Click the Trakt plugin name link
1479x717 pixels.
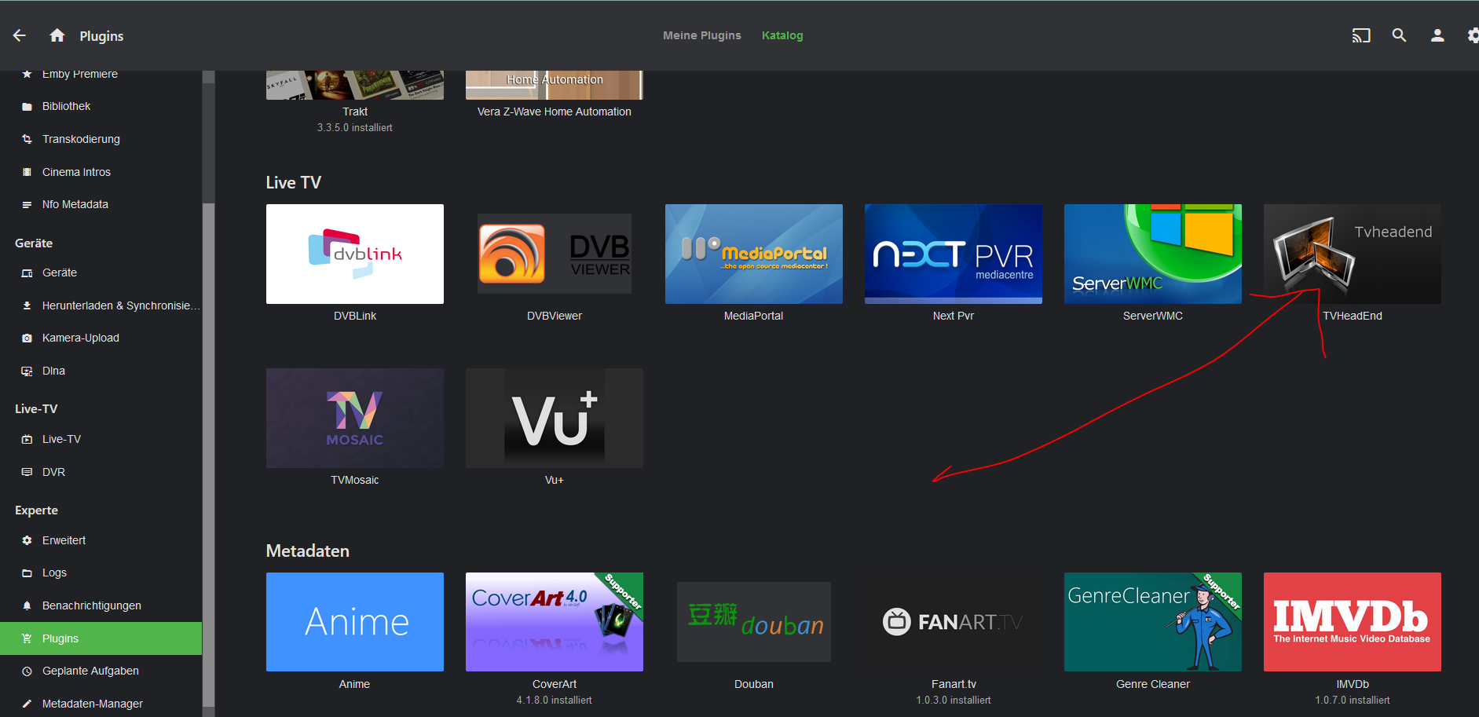click(355, 112)
